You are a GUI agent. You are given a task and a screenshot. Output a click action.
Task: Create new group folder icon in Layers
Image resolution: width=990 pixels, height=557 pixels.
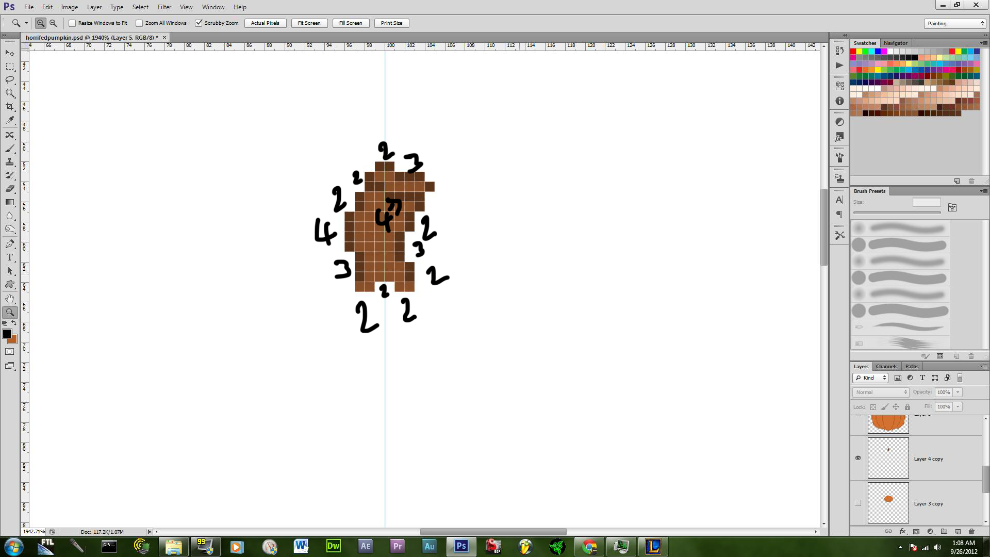944,531
